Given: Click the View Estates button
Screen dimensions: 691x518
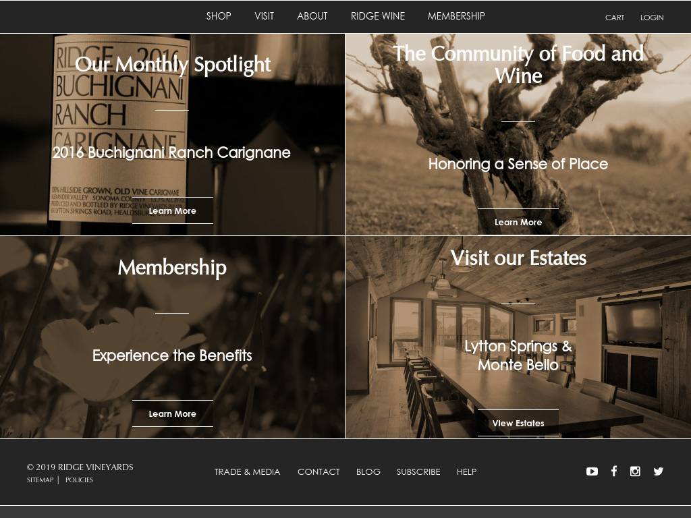Looking at the screenshot, I should (518, 423).
